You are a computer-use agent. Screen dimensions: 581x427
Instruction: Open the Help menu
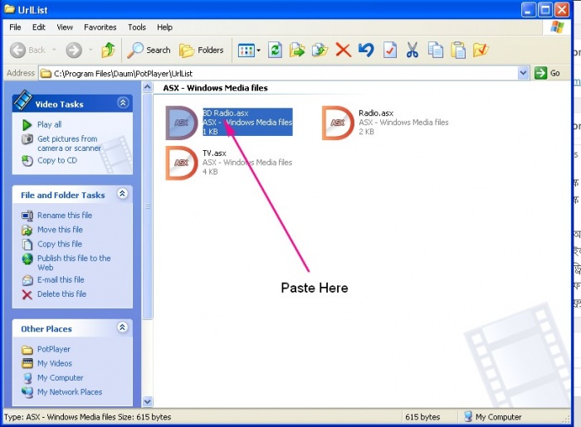164,27
